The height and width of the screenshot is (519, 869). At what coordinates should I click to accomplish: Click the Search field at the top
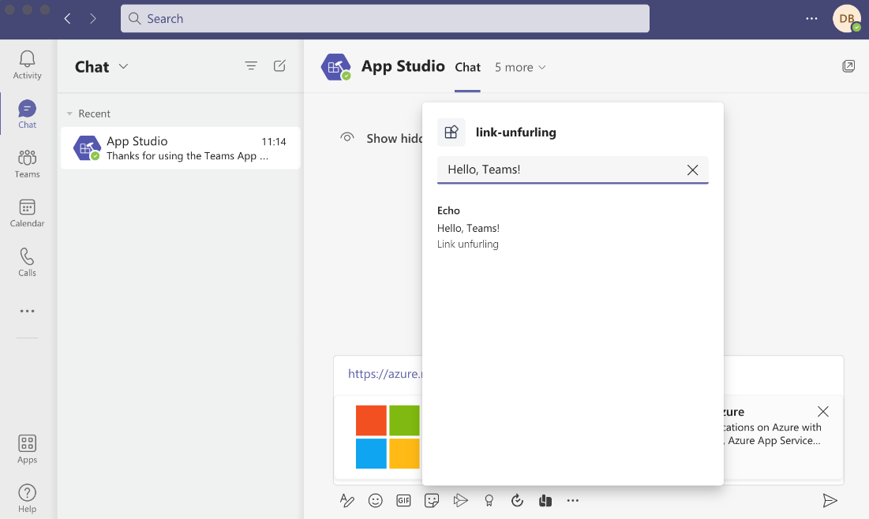(x=384, y=19)
